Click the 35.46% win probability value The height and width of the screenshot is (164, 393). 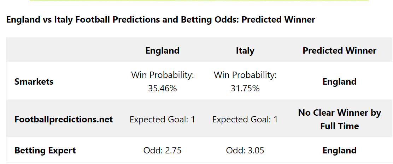tap(162, 88)
